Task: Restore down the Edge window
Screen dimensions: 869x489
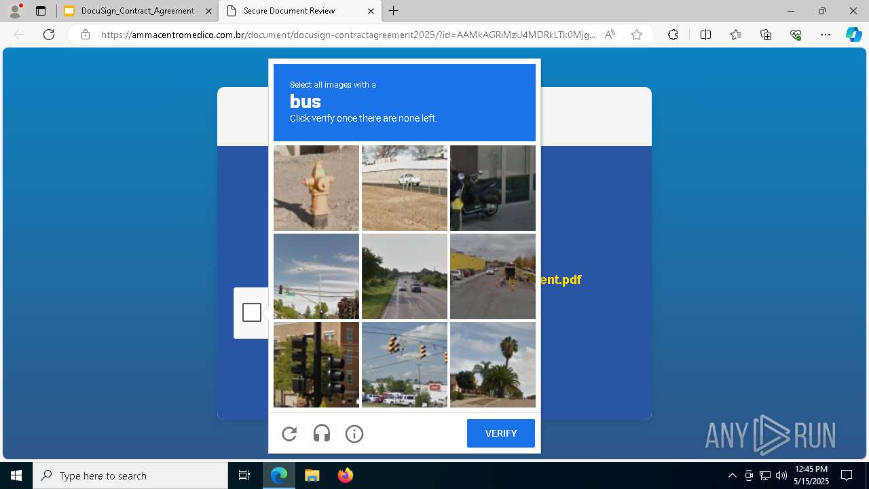Action: tap(822, 11)
